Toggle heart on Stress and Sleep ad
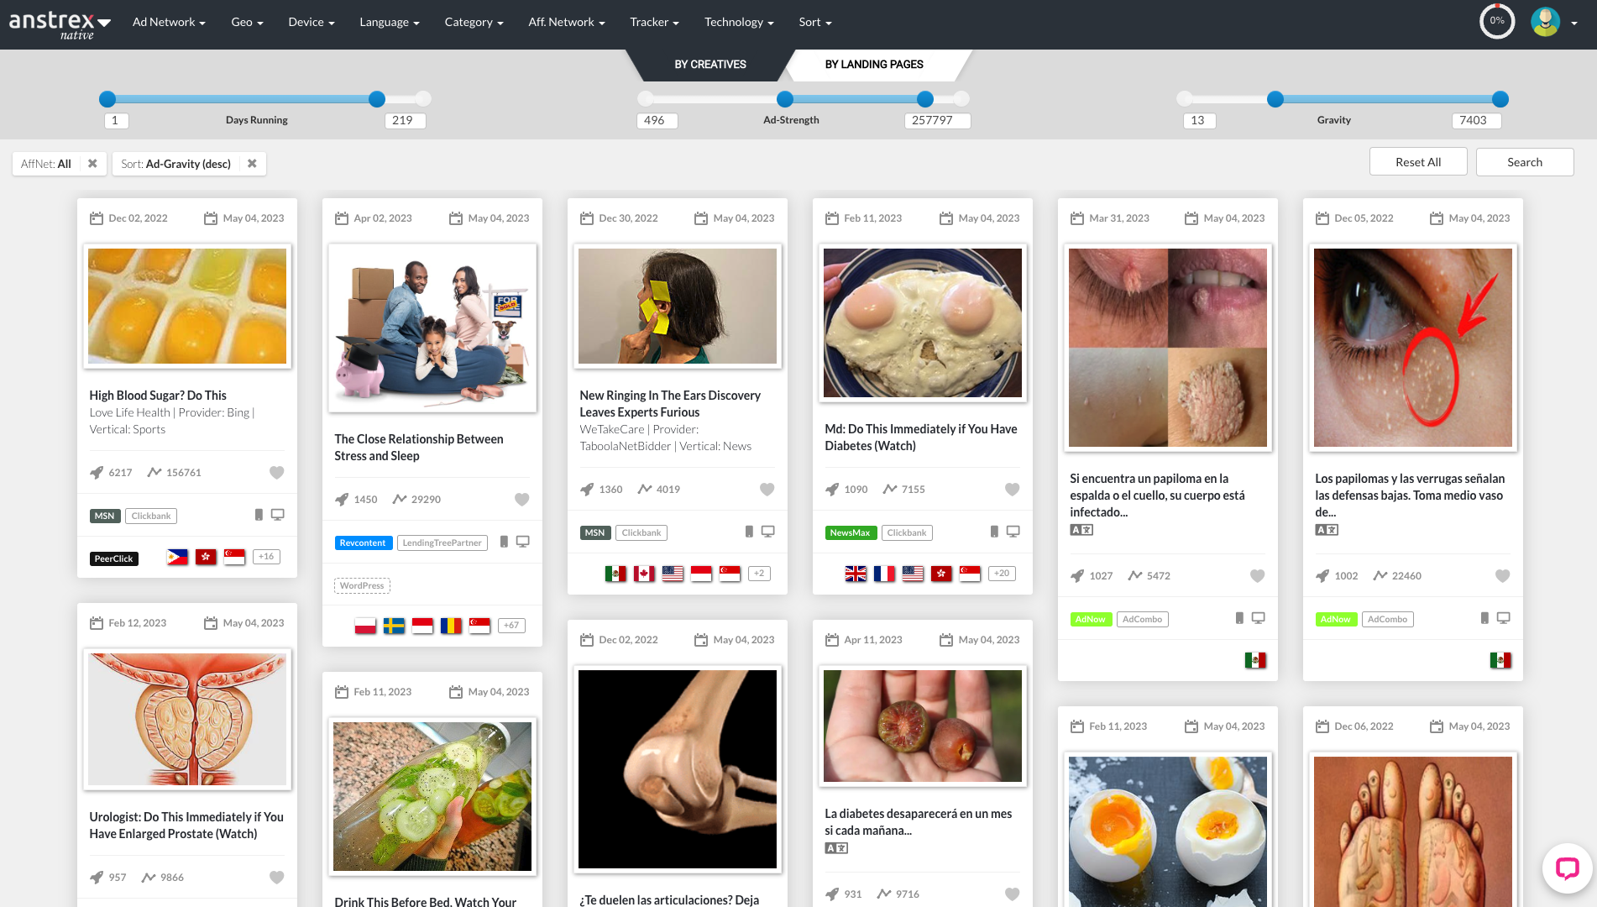Screen dimensions: 1597x907 [x=521, y=500]
